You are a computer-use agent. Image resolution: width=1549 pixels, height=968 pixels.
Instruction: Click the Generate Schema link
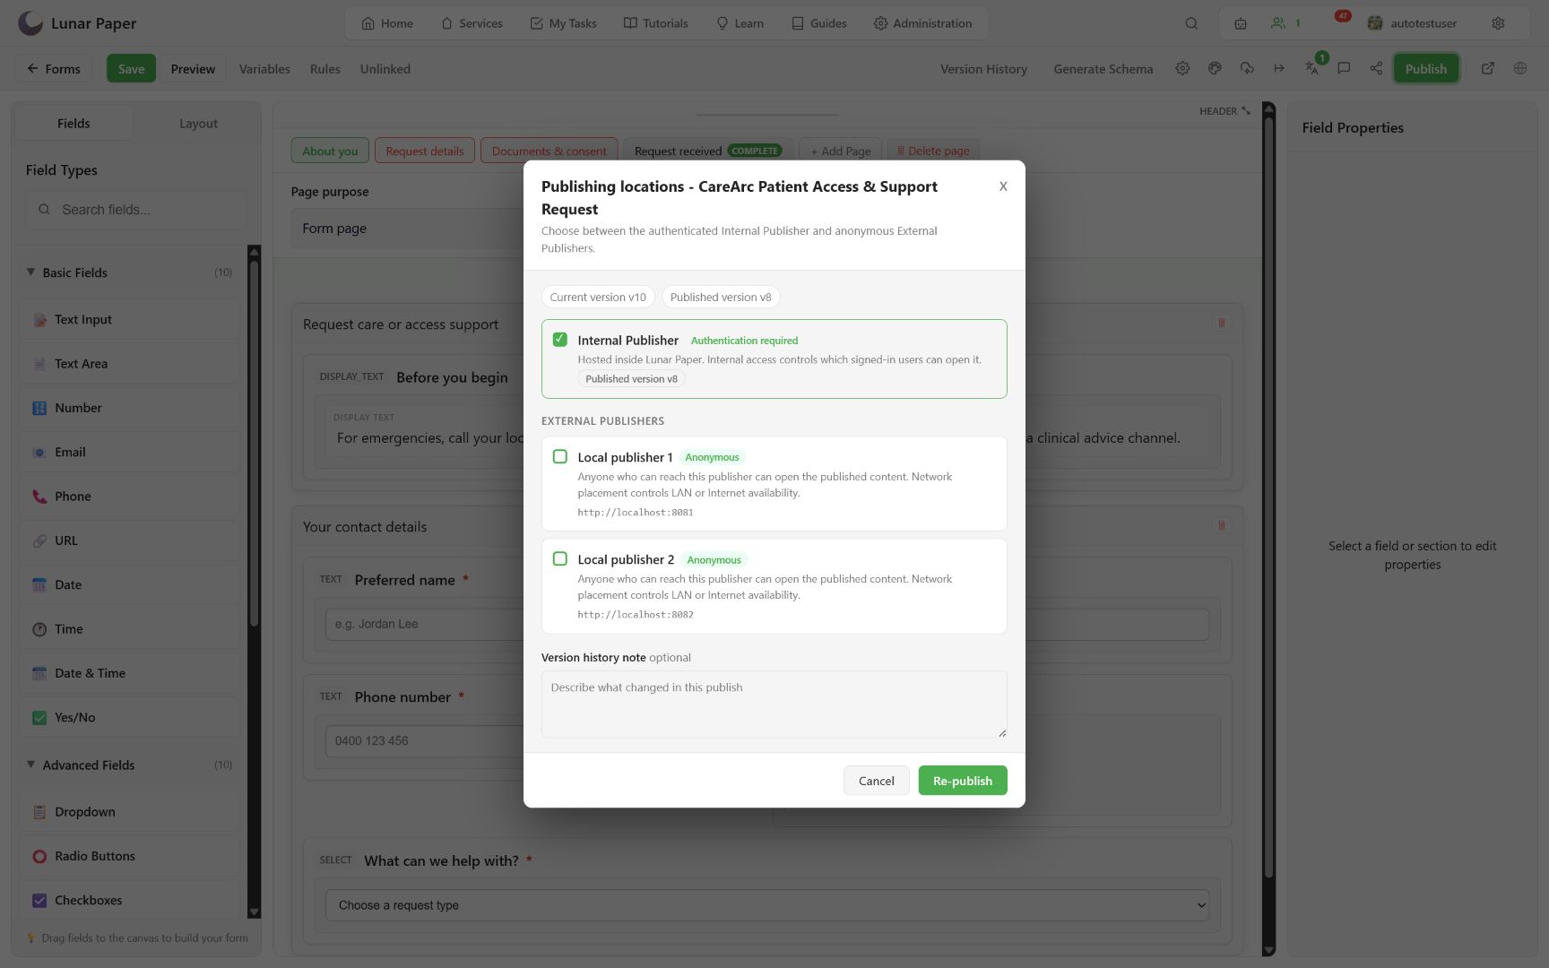[x=1103, y=69]
